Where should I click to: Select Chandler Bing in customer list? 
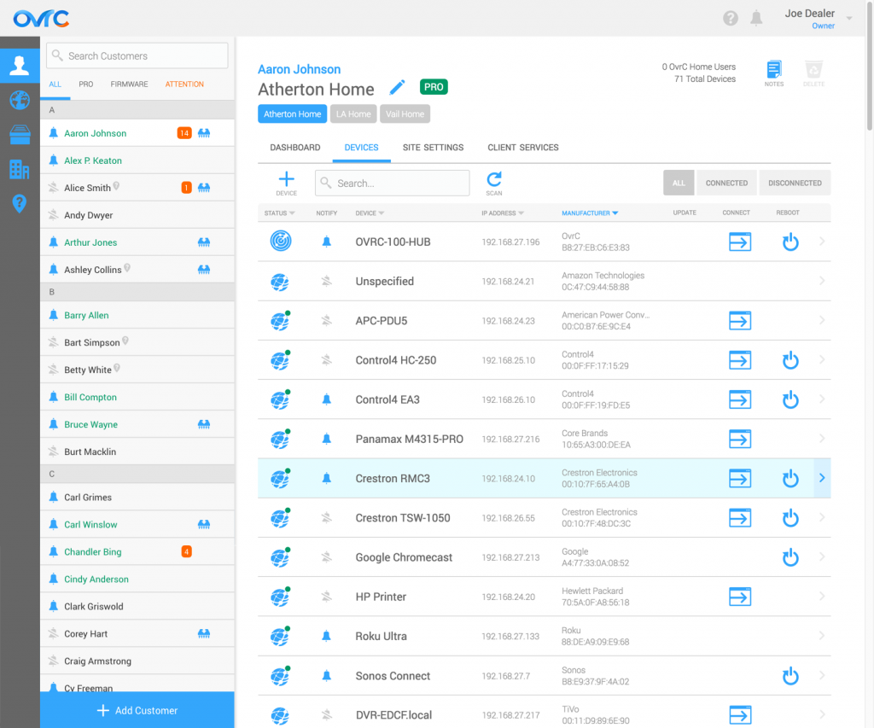pos(137,551)
